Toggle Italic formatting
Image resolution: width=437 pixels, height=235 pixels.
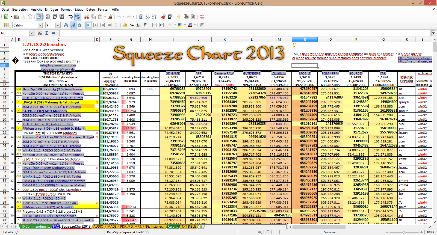pyautogui.click(x=73, y=25)
